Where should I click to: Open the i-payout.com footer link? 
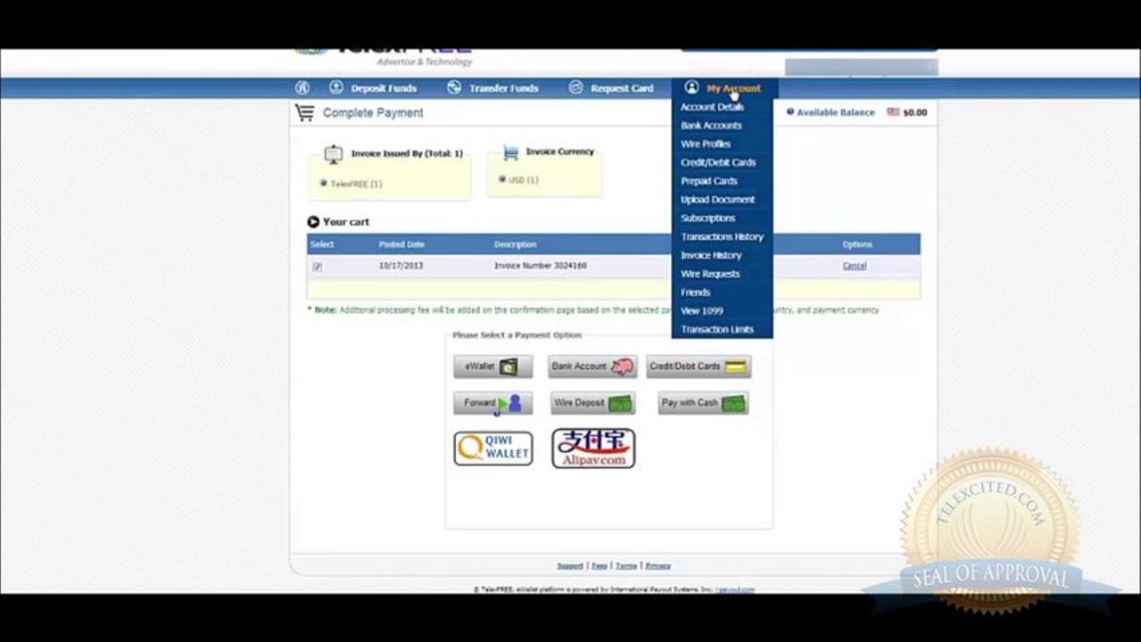[x=737, y=589]
